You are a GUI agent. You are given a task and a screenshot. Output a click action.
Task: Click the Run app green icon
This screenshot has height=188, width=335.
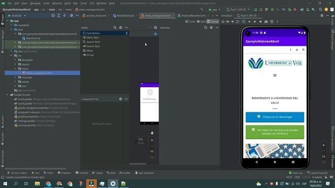255,9
